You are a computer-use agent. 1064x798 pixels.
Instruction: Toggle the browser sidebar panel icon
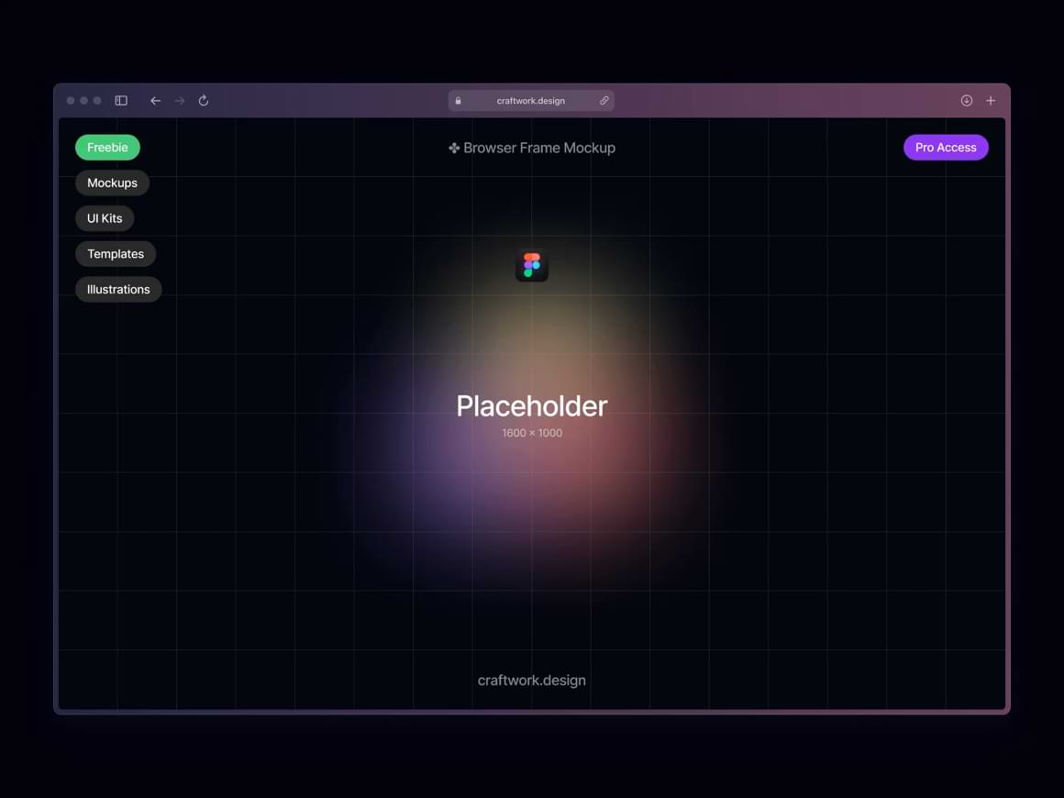coord(121,101)
